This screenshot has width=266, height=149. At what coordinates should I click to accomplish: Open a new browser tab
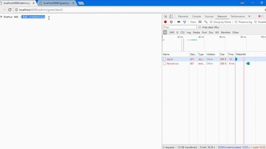[x=81, y=3]
